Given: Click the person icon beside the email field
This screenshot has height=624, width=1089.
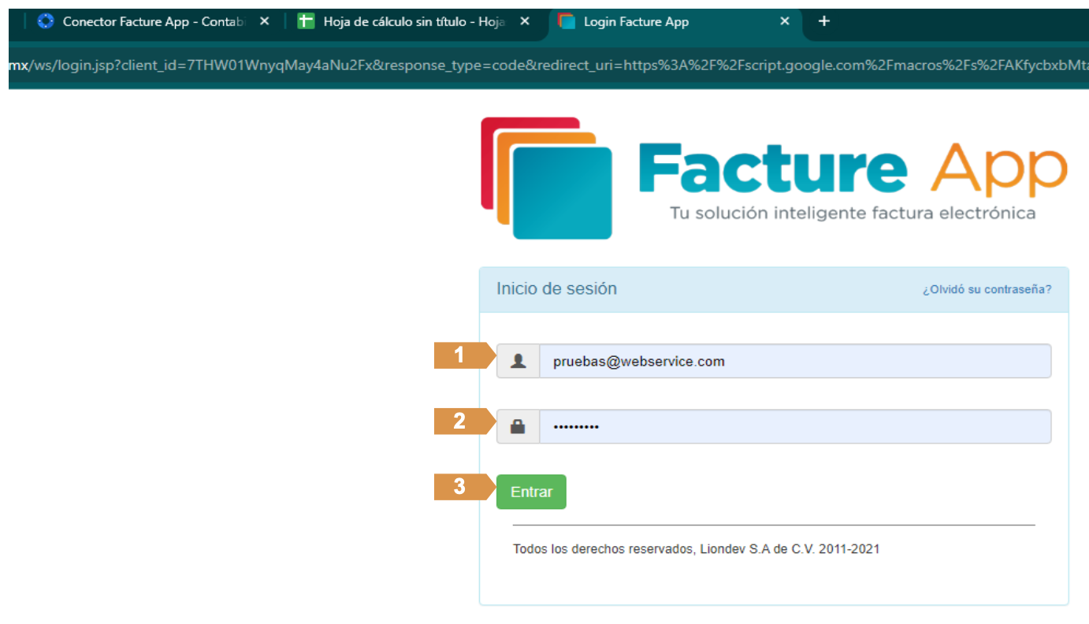Looking at the screenshot, I should click(x=518, y=361).
